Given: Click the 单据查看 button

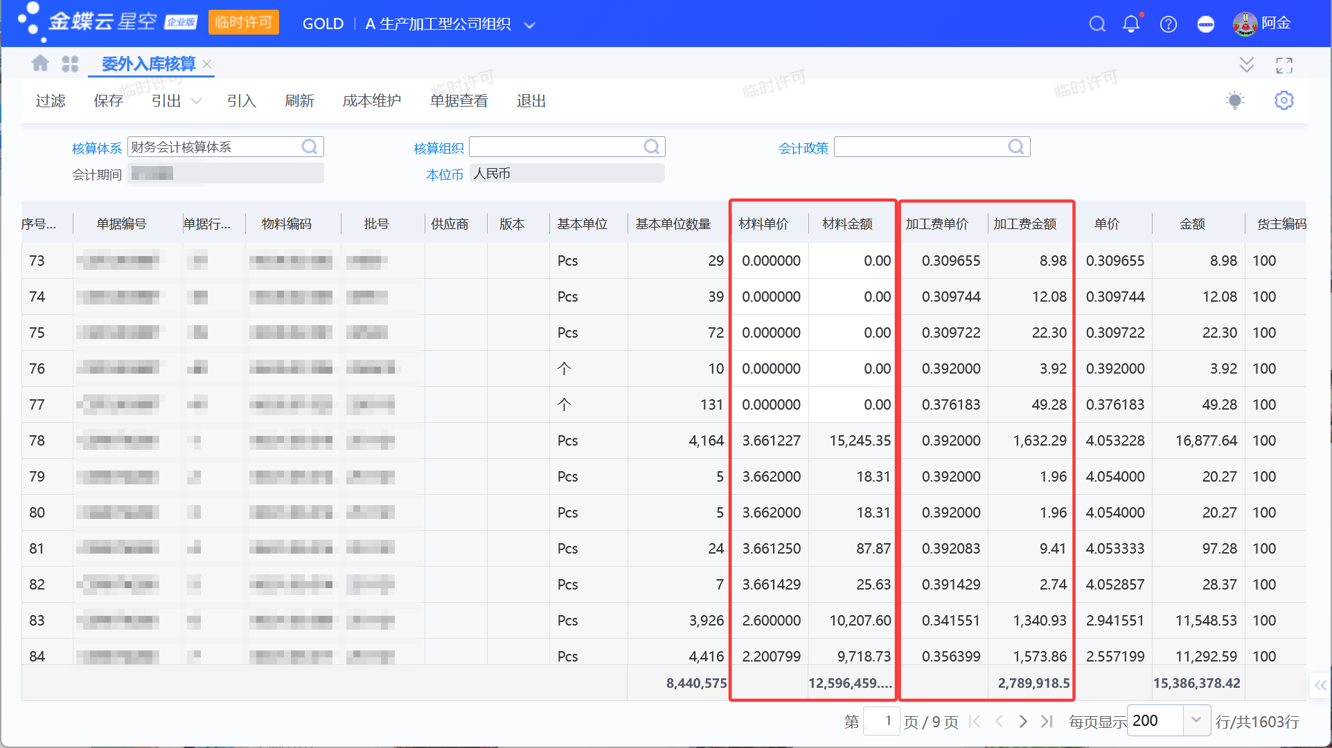Looking at the screenshot, I should click(x=459, y=101).
